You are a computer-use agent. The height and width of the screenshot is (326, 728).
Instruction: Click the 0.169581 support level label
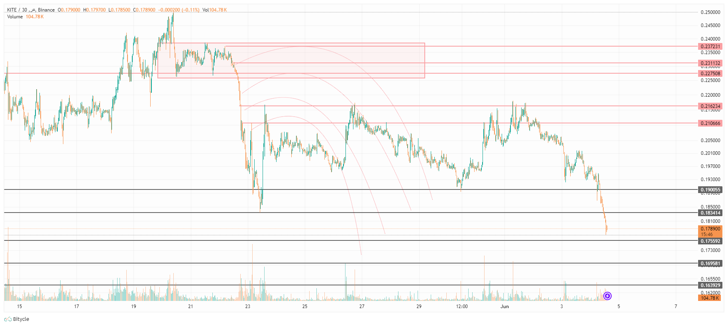pyautogui.click(x=710, y=264)
